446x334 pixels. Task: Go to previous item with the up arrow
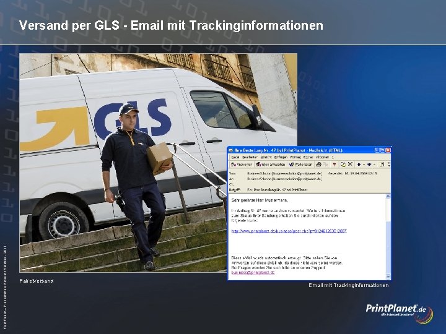359,165
